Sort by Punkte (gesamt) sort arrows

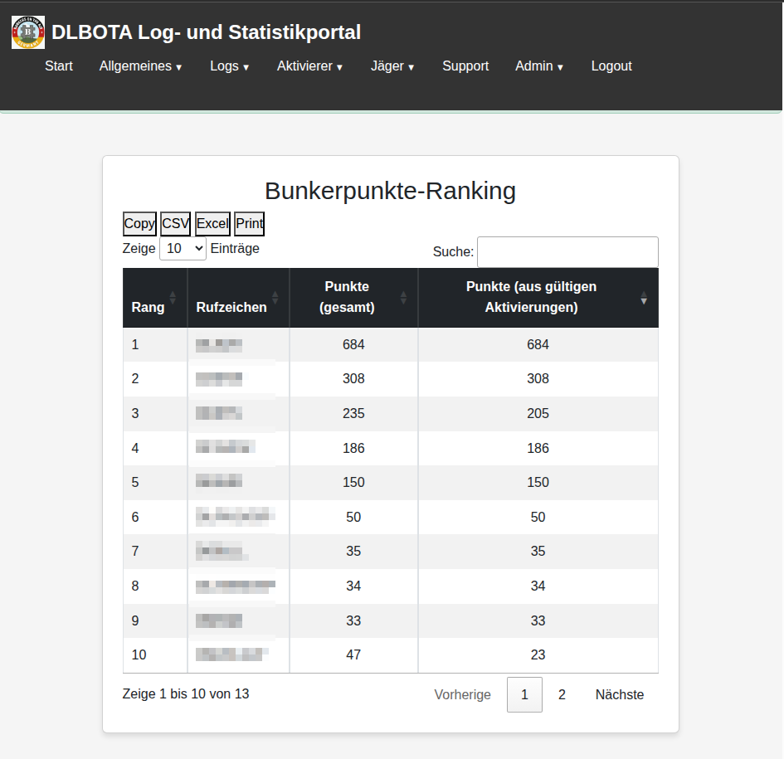point(403,297)
